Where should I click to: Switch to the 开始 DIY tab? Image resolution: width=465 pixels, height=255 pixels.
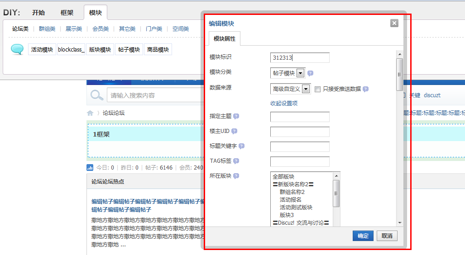click(38, 13)
